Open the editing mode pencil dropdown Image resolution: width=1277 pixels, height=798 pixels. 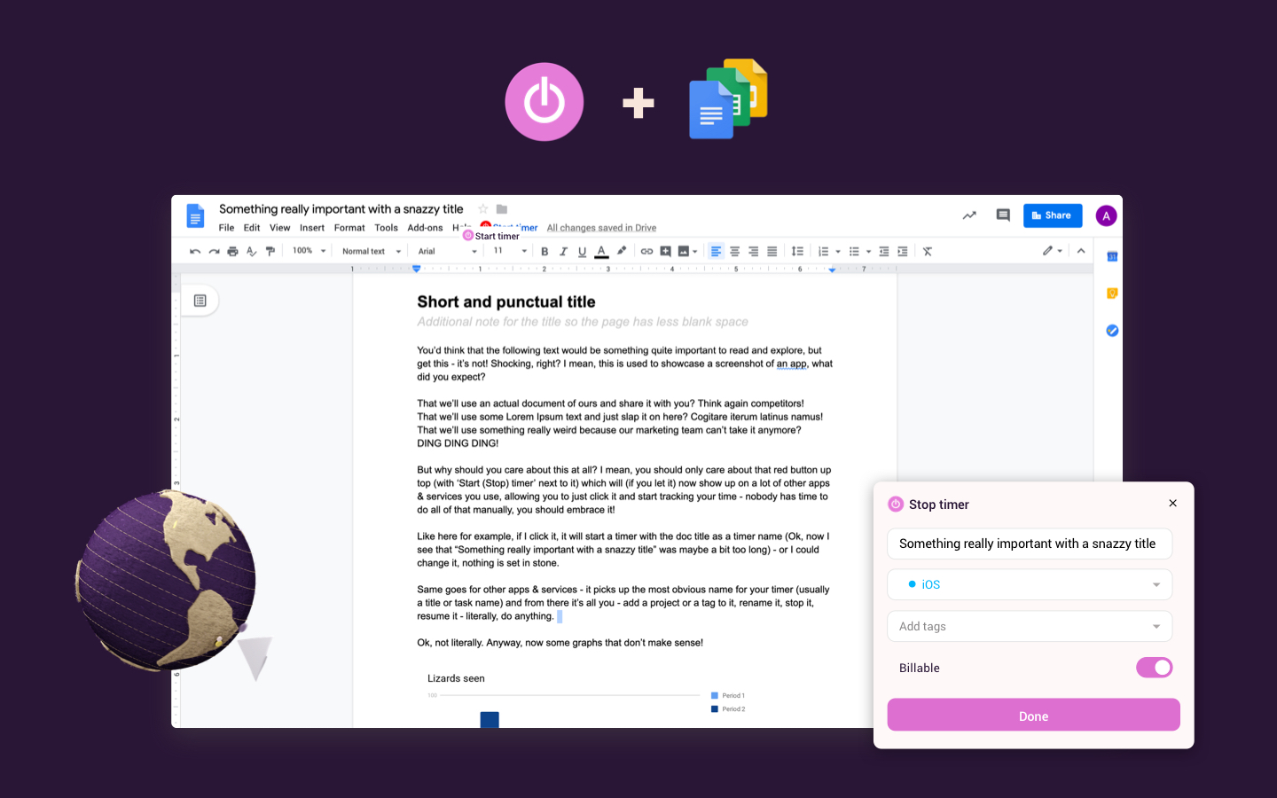[1053, 251]
